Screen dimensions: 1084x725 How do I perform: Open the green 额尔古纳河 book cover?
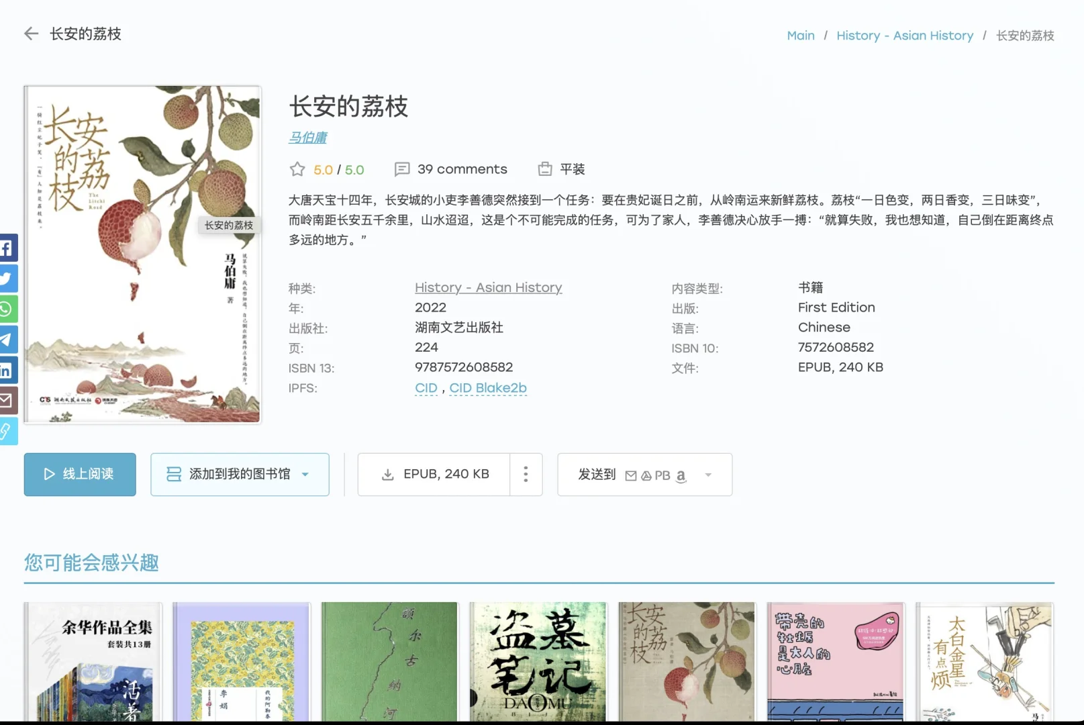point(389,662)
